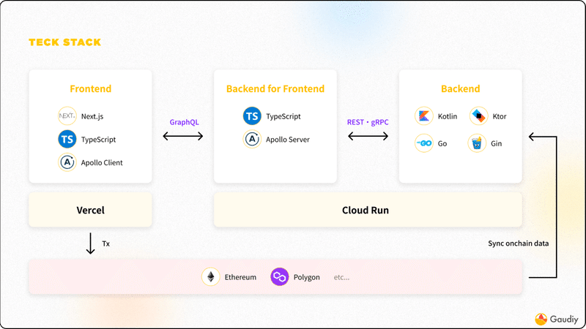Click the TypeScript icon in Frontend box
The image size is (586, 329).
coord(67,139)
